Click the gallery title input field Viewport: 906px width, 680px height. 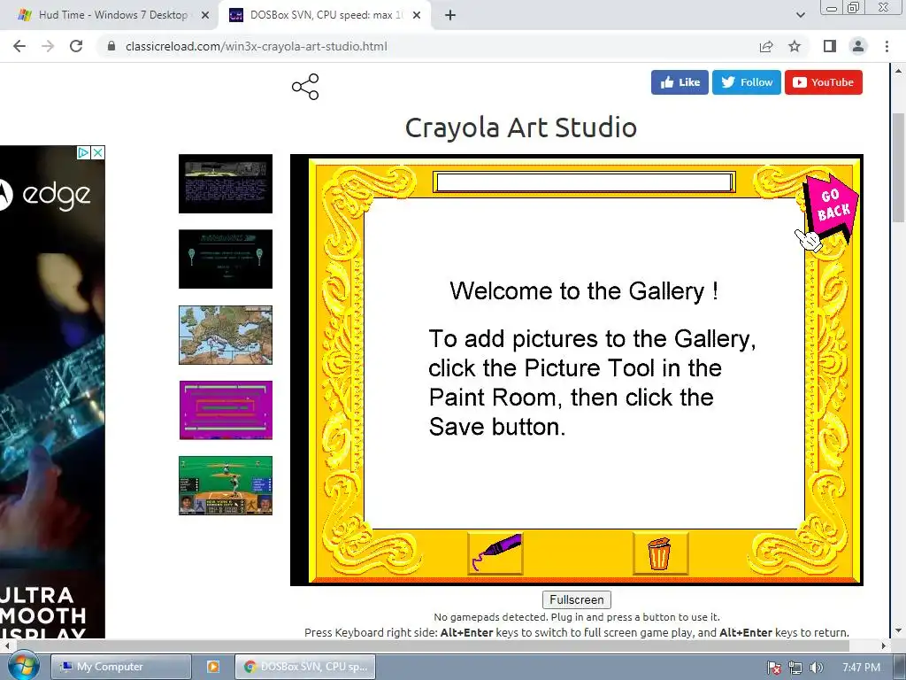pos(584,182)
